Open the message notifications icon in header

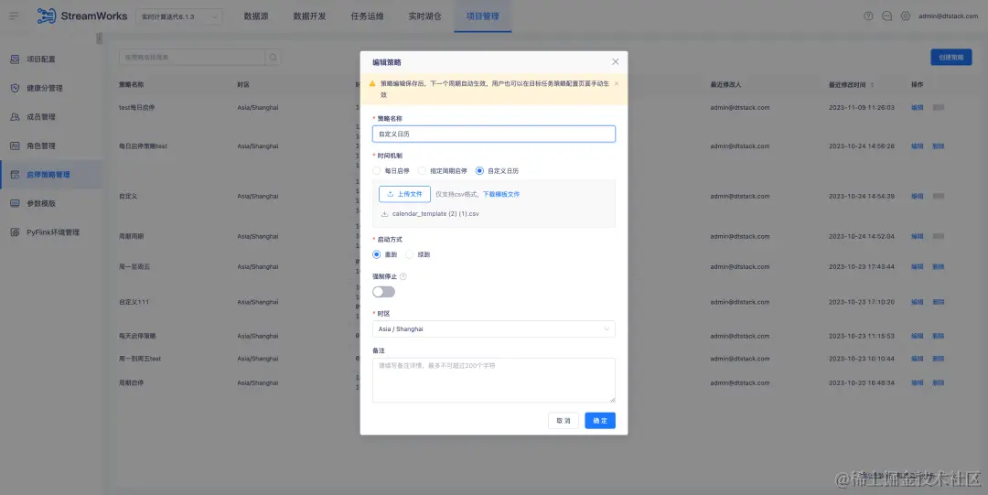[886, 16]
